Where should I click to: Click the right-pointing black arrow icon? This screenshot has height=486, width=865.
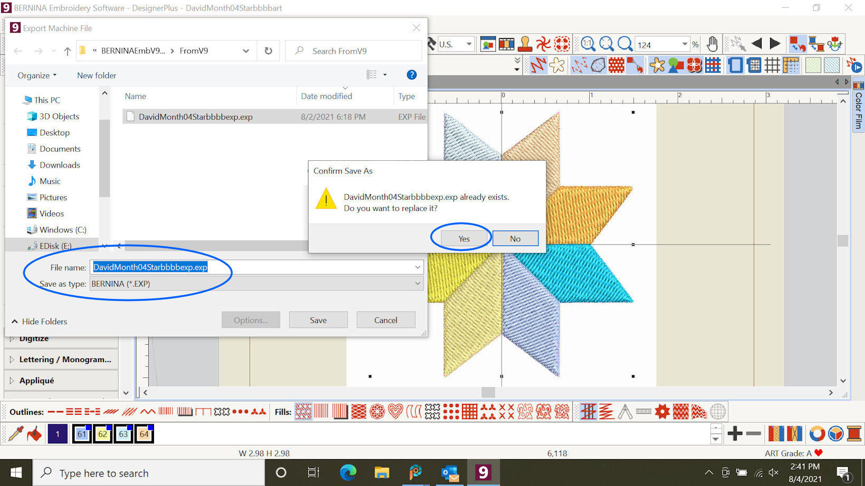coord(775,44)
